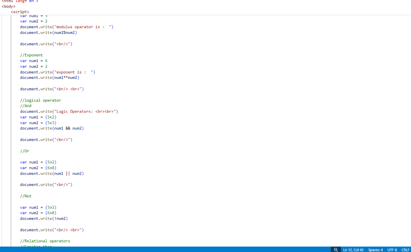Click the //Or comment
This screenshot has width=411, height=252.
25,151
